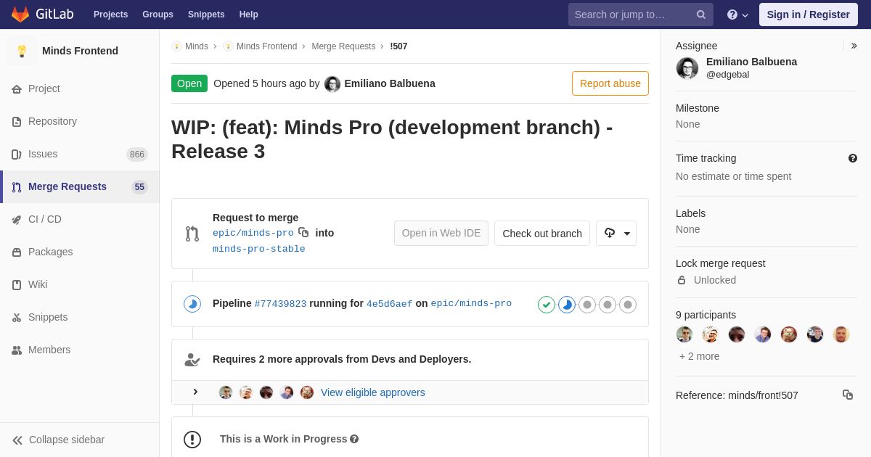Expand the eligible approvers list chevron
This screenshot has height=457, width=871.
tap(195, 392)
